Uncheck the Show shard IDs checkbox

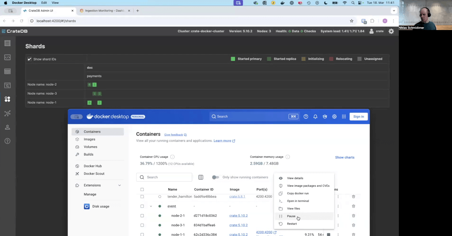coord(30,59)
